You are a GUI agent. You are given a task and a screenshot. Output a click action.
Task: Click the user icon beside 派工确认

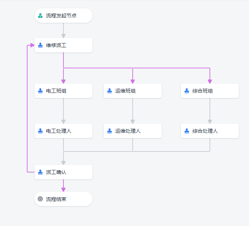(40, 172)
